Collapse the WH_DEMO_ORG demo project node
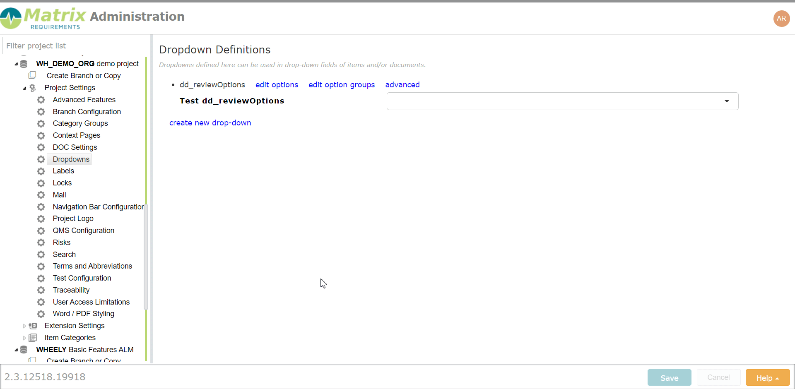795x389 pixels. [x=16, y=64]
